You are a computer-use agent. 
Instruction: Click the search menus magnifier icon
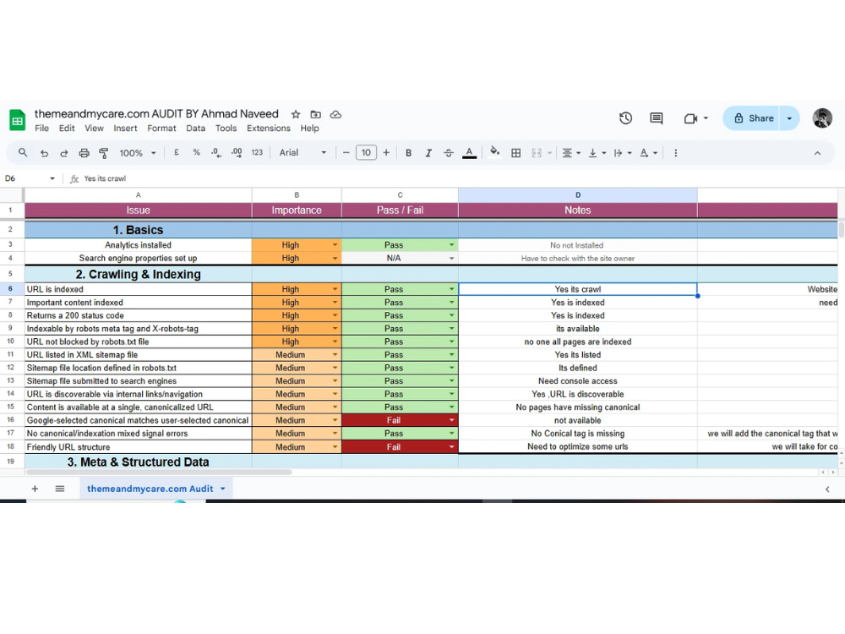(23, 152)
